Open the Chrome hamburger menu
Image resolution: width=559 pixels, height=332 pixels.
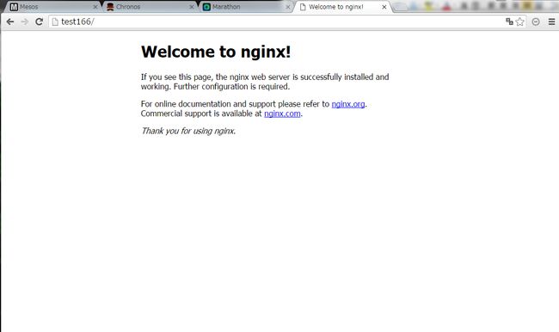(551, 22)
